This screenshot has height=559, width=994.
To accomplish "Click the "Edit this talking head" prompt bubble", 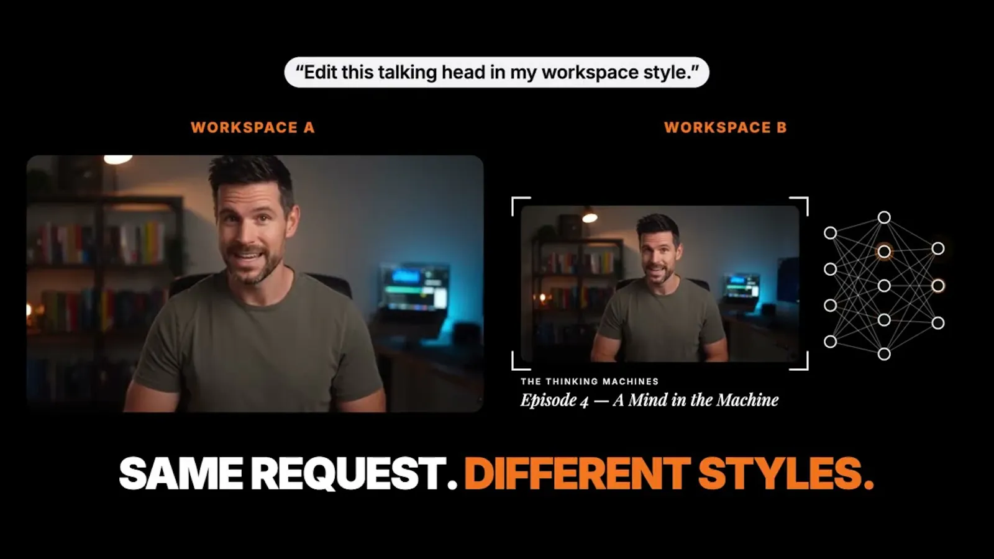I will coord(496,73).
